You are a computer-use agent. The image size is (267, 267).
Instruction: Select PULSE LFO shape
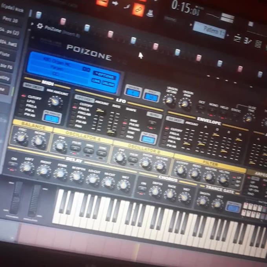point(135,125)
